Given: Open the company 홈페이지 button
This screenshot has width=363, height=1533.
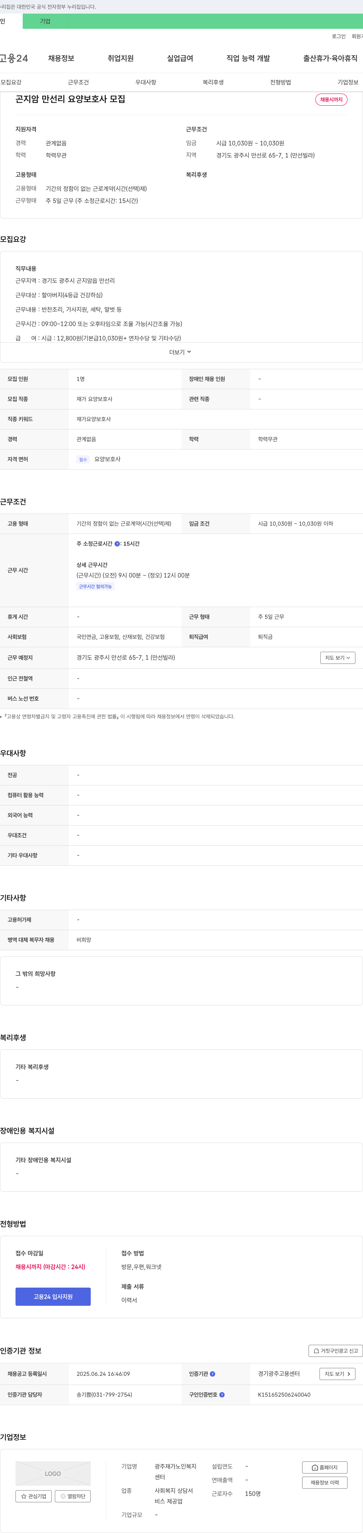Looking at the screenshot, I should (x=324, y=1467).
